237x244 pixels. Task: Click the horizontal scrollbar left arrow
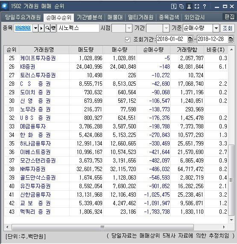[7, 227]
